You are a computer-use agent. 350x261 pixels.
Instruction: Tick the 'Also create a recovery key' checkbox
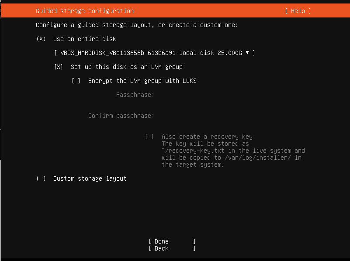[x=149, y=137]
